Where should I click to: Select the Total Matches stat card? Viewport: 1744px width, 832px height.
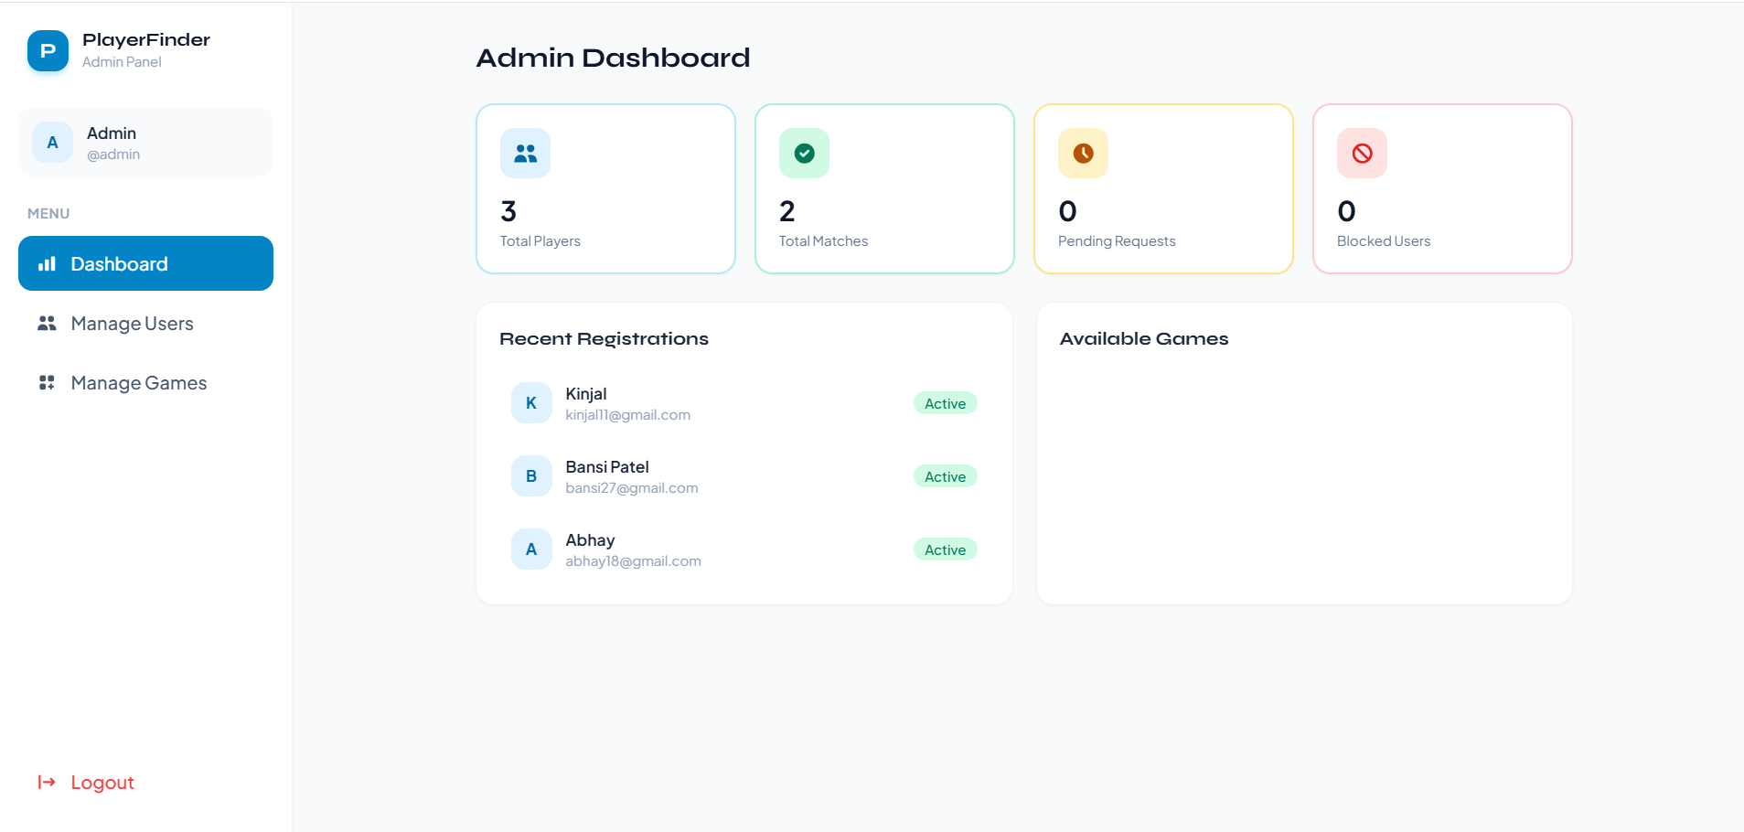[884, 188]
